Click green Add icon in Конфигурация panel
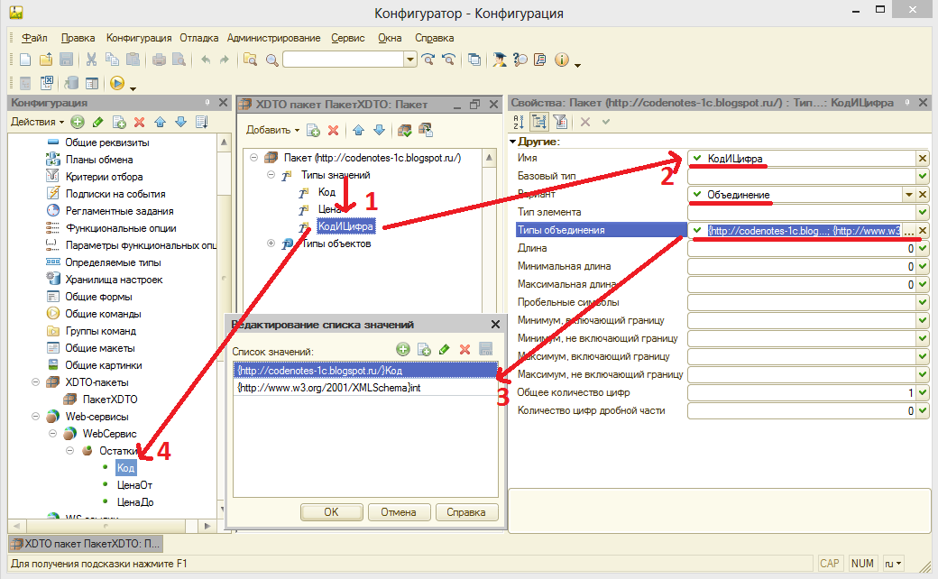938x579 pixels. [78, 122]
